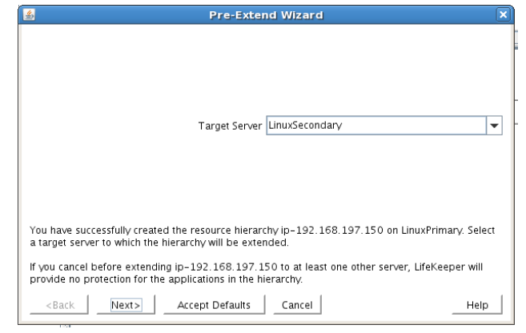526x333 pixels.
Task: Click the Next> button
Action: tap(126, 305)
